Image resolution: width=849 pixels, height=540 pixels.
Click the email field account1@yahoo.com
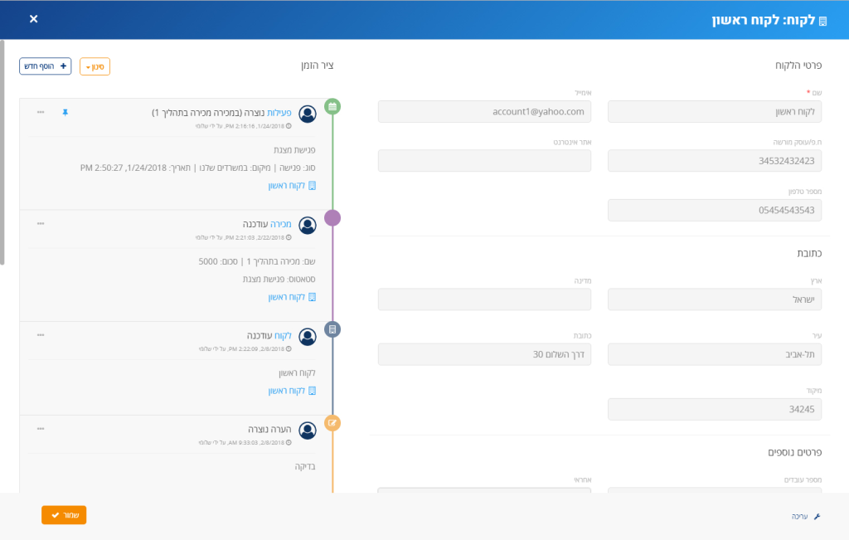pyautogui.click(x=484, y=112)
